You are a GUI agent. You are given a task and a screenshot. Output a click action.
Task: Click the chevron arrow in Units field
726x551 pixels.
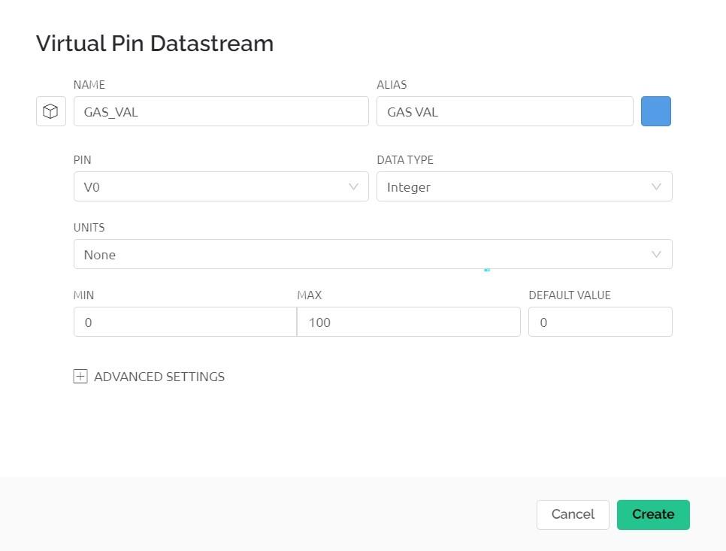coord(657,255)
